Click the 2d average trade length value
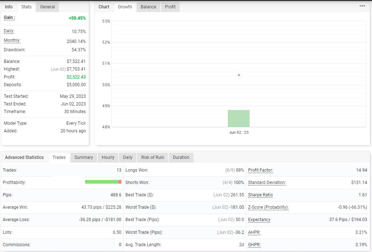The width and height of the screenshot is (372, 252). click(241, 245)
